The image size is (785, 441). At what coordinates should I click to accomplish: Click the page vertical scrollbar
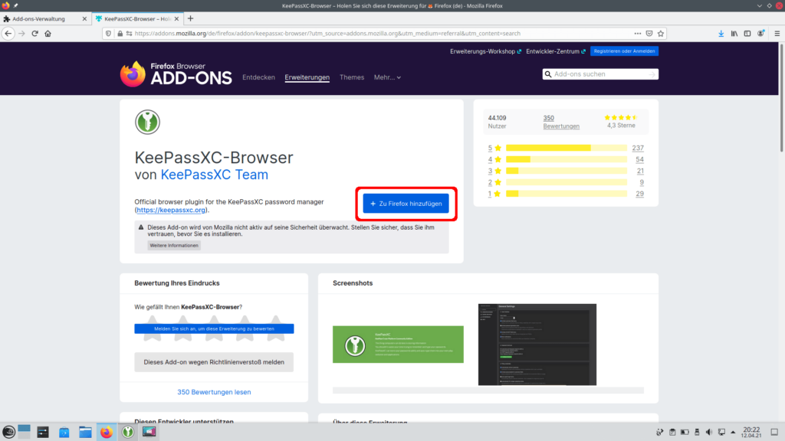tap(781, 97)
